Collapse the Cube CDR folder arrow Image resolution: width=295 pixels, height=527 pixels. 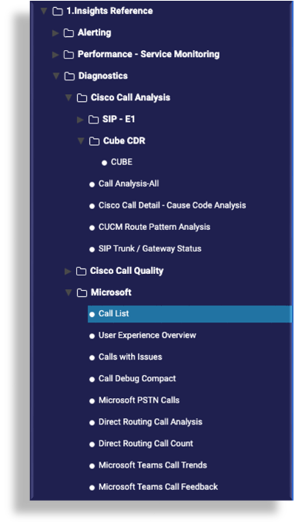[81, 141]
